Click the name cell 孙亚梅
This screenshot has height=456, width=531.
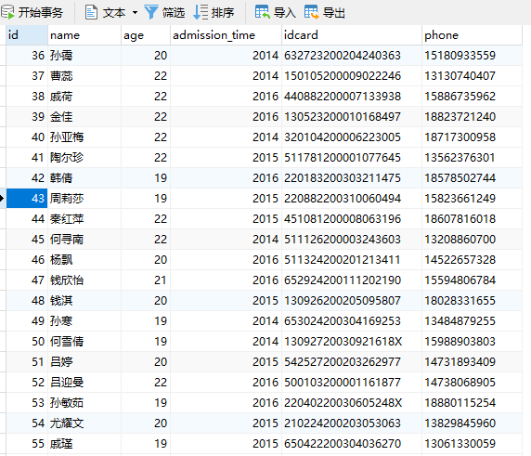click(67, 137)
